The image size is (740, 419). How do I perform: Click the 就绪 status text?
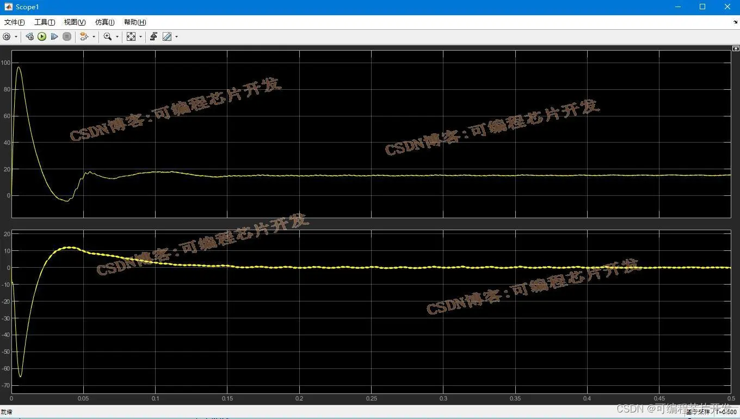(x=7, y=412)
